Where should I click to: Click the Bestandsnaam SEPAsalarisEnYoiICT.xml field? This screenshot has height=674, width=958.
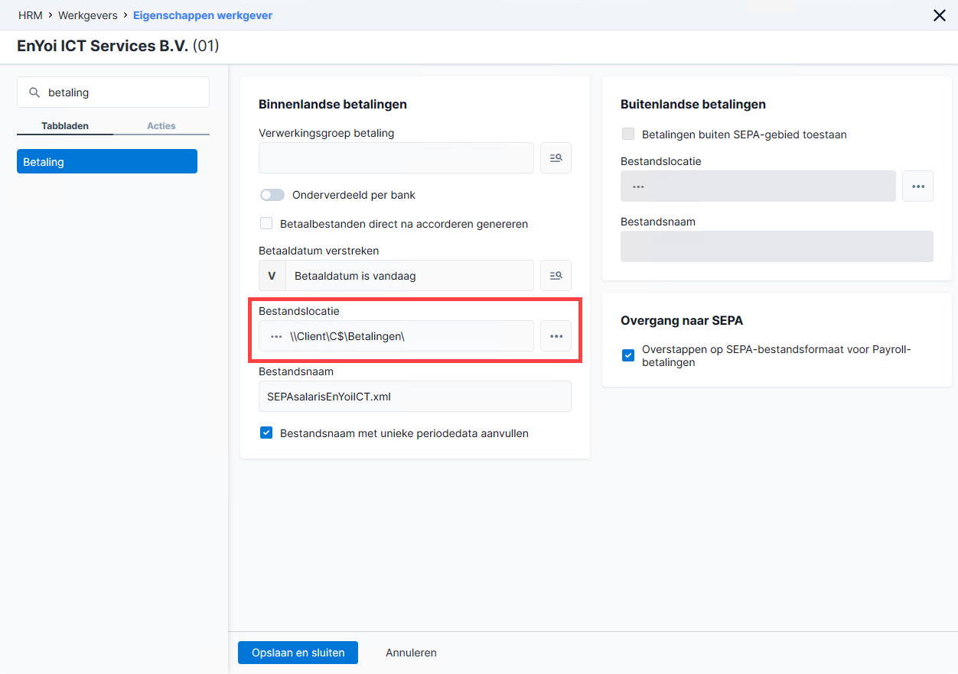tap(415, 397)
